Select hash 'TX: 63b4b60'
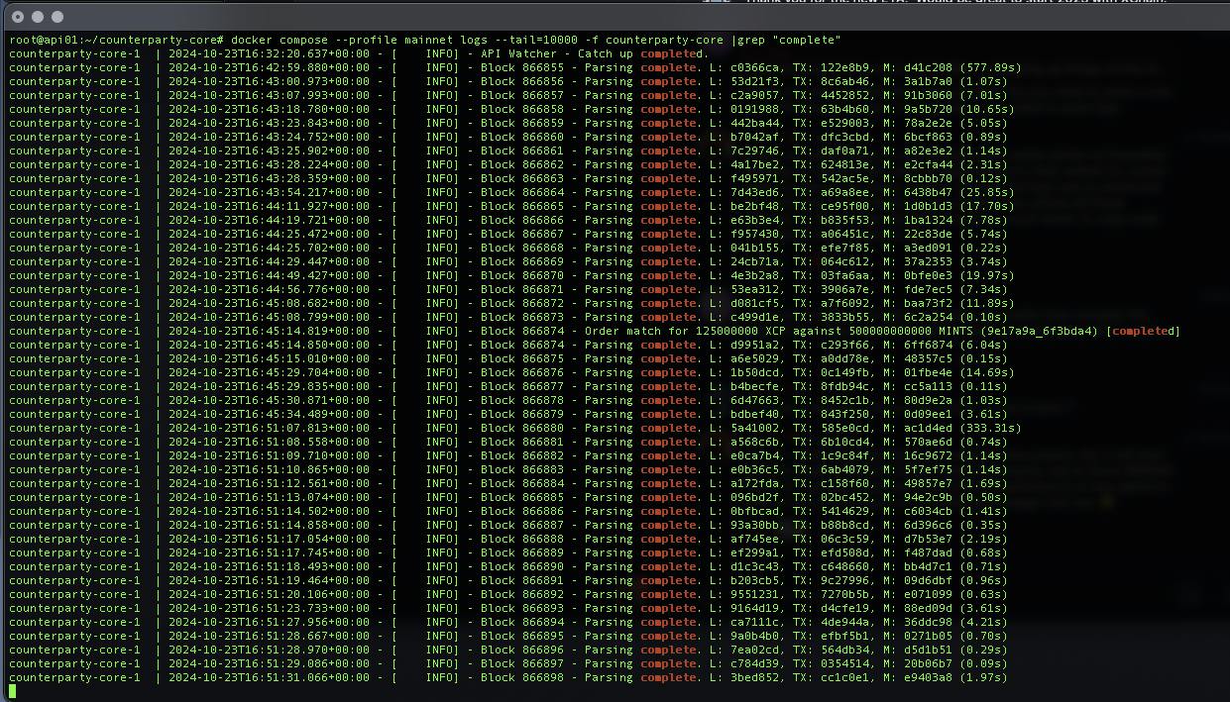The height and width of the screenshot is (702, 1230). [x=829, y=109]
